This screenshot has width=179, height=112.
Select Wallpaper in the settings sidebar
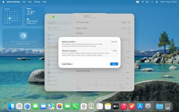[x=59, y=85]
